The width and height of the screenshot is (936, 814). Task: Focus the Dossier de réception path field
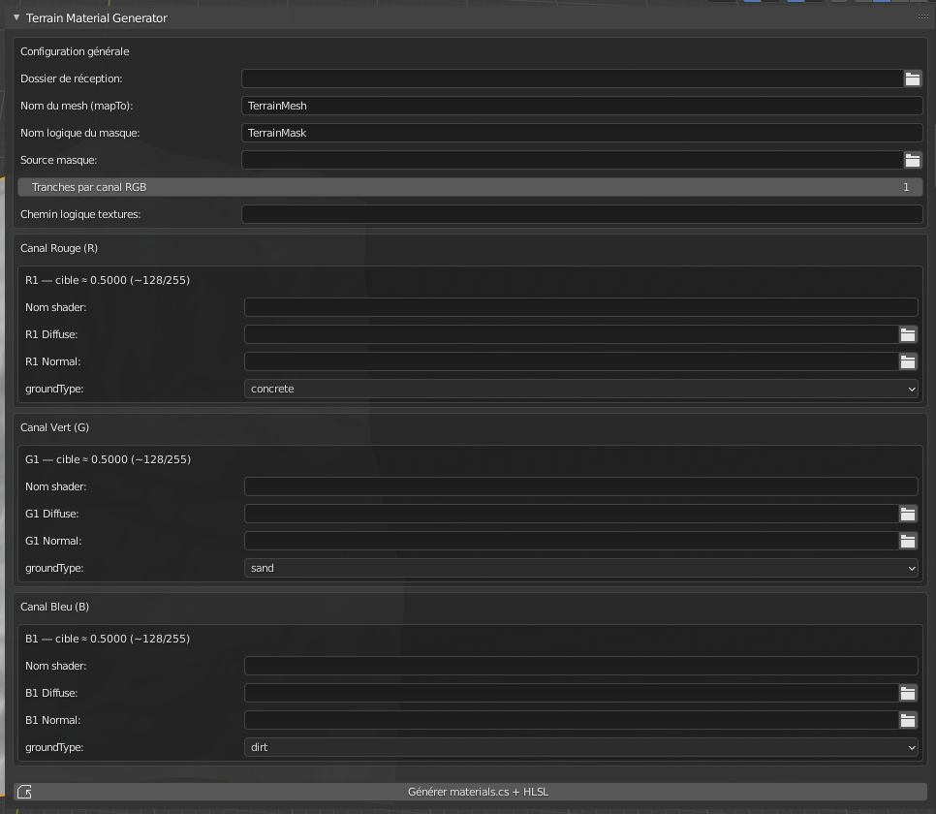(572, 78)
